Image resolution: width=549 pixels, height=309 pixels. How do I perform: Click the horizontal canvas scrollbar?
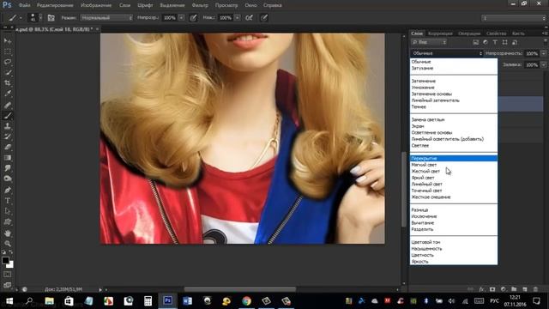pyautogui.click(x=240, y=289)
